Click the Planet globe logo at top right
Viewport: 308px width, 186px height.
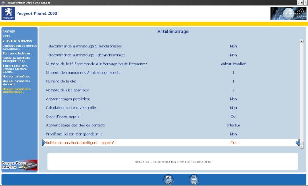[x=288, y=13]
